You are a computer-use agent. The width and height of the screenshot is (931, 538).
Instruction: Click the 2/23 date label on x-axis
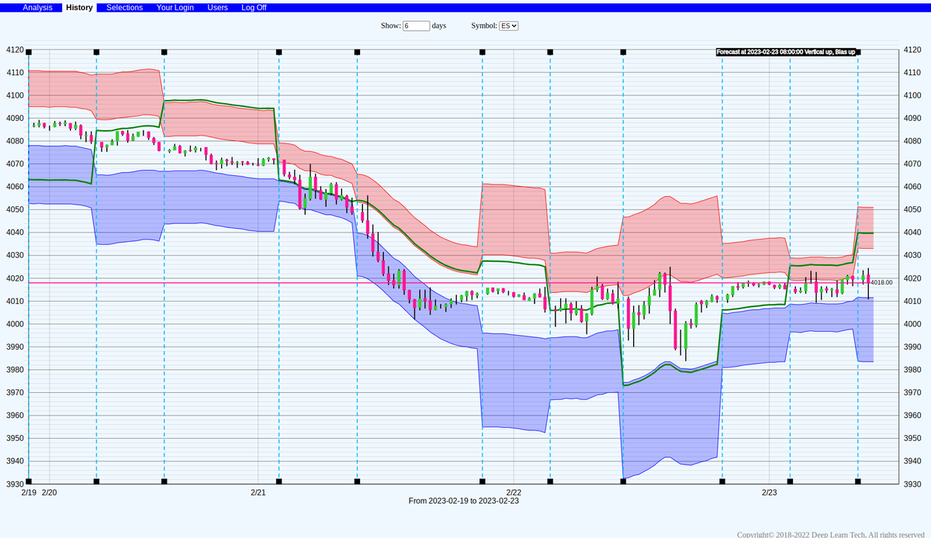click(769, 492)
